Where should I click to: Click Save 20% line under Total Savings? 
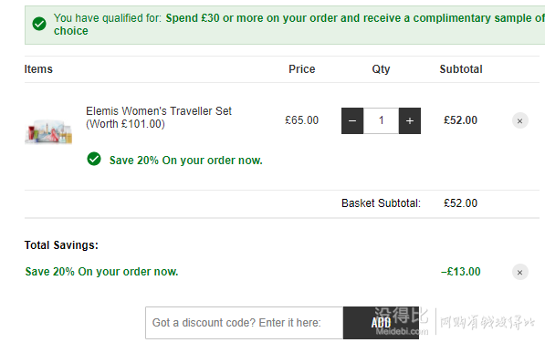101,271
